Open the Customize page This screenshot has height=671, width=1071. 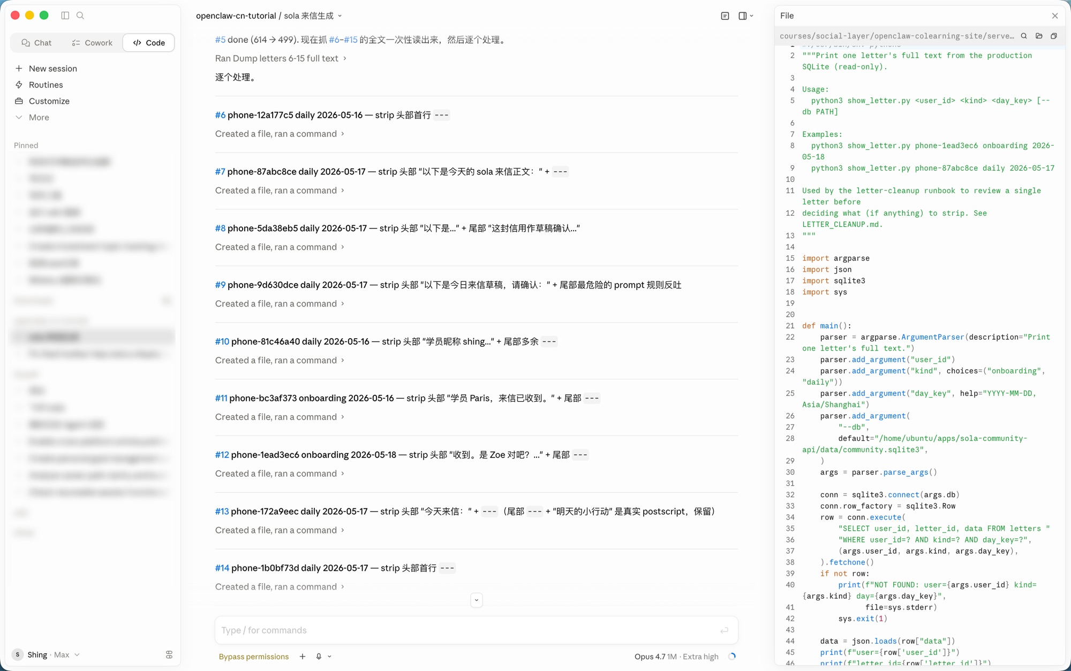point(49,101)
